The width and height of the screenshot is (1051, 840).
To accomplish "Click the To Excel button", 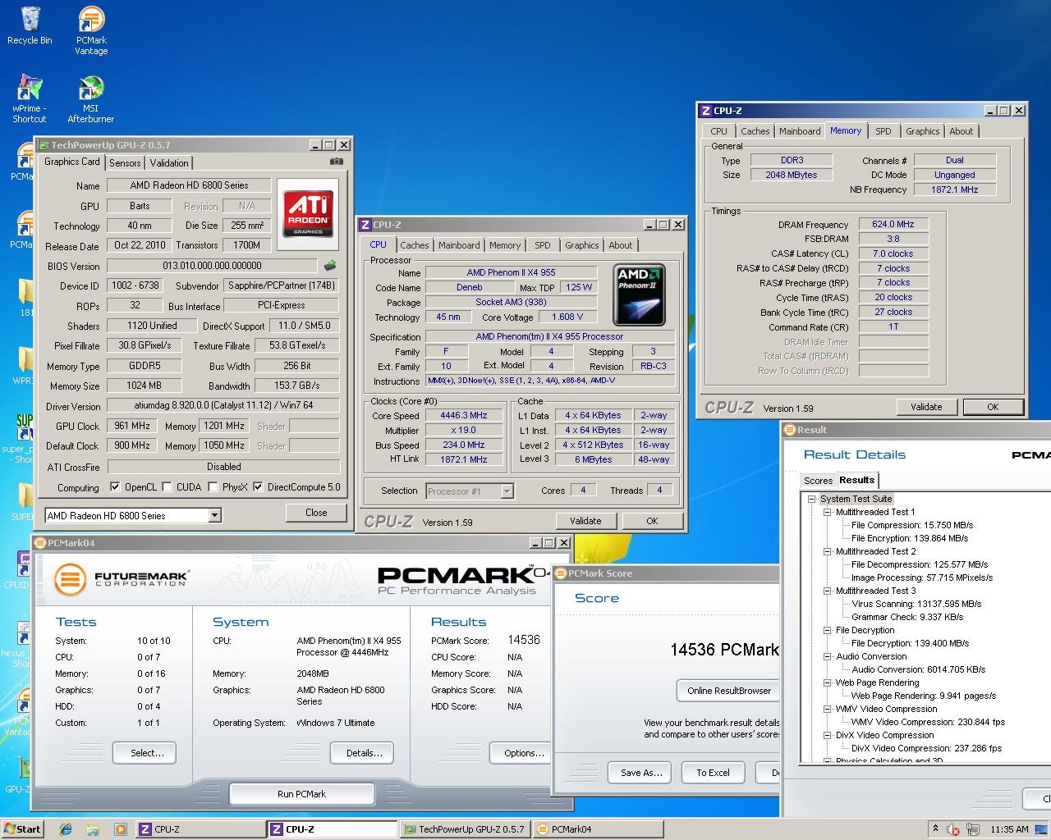I will pos(713,773).
